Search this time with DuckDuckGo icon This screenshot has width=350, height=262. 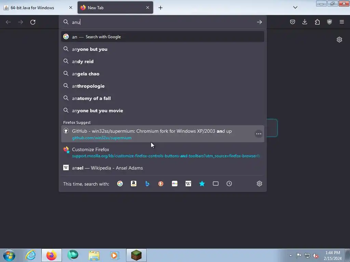coord(161,184)
